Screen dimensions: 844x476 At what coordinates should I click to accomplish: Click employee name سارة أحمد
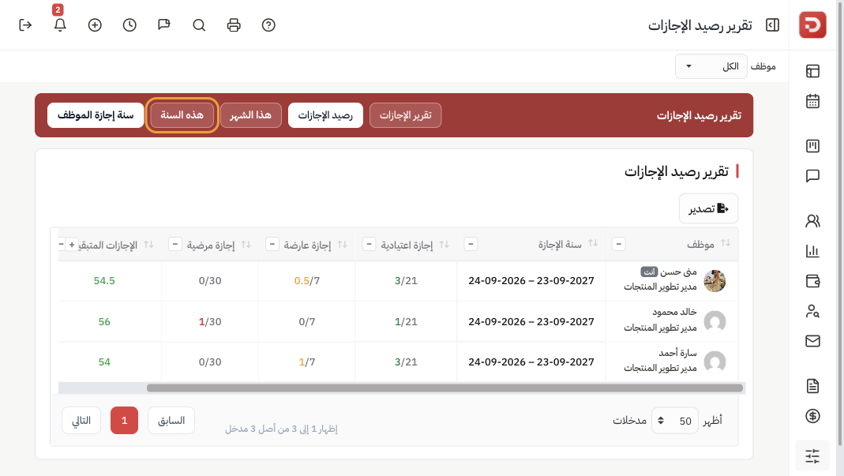coord(677,353)
